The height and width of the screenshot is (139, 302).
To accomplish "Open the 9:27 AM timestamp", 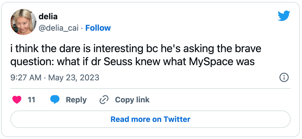I will [26, 78].
